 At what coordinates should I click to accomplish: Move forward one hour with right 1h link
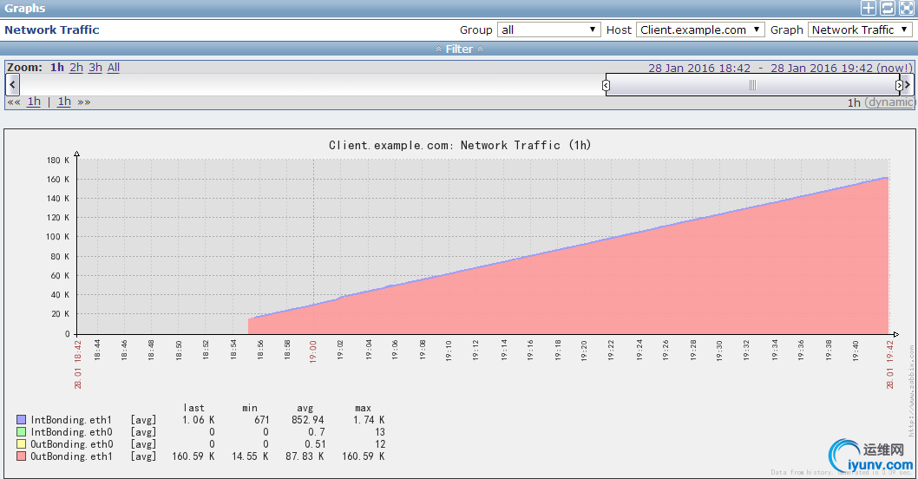click(64, 102)
